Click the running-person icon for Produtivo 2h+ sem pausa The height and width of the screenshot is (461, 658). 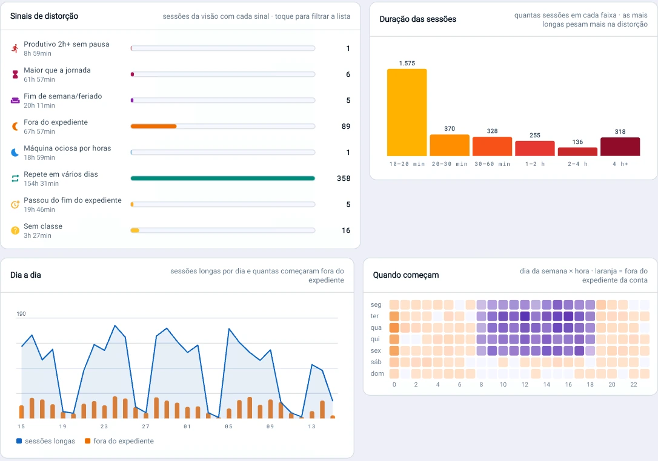click(15, 48)
